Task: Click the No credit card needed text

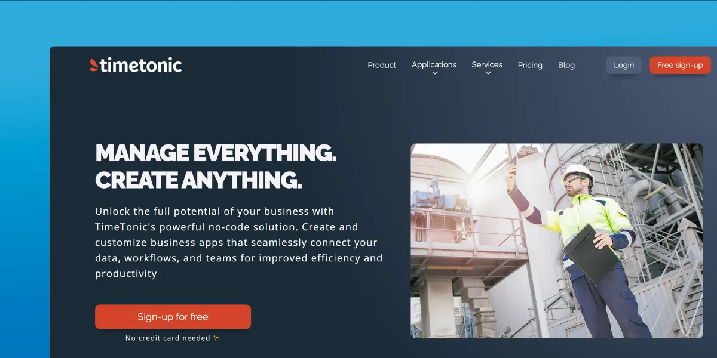Action: (x=168, y=338)
